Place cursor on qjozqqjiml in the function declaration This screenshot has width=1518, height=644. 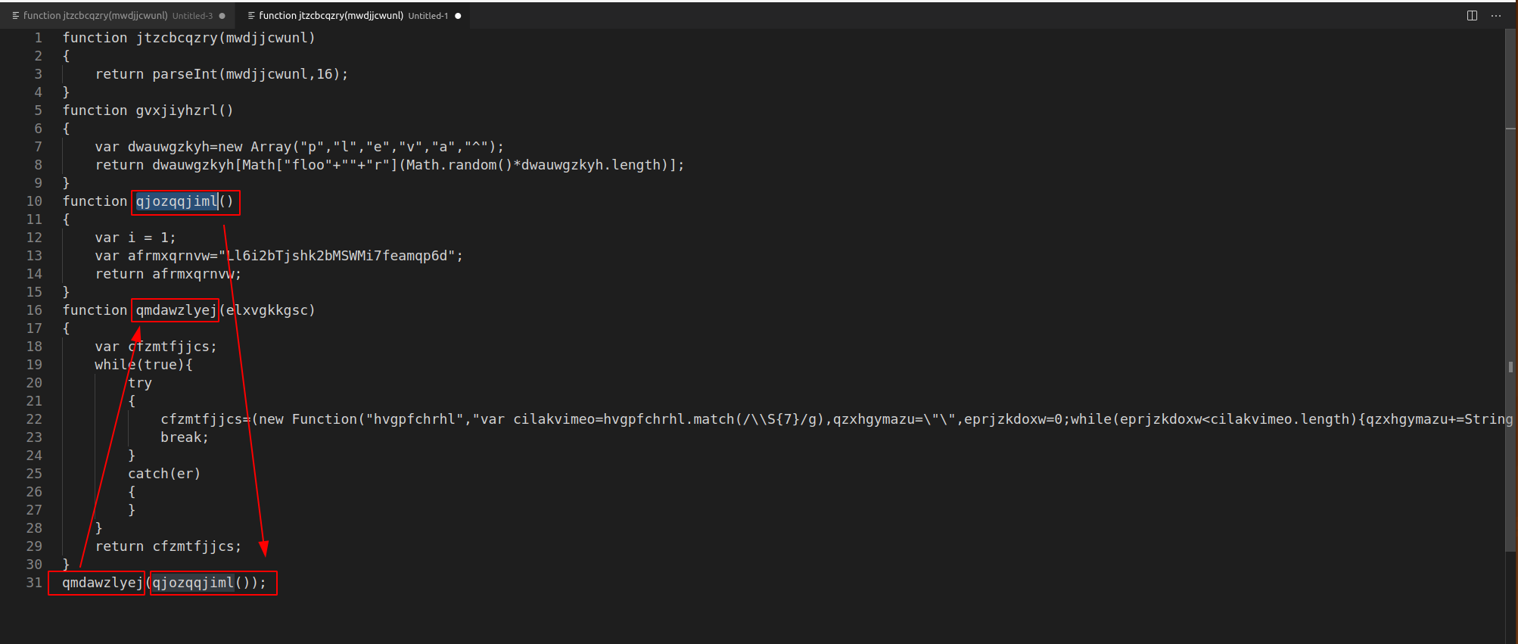tap(176, 201)
